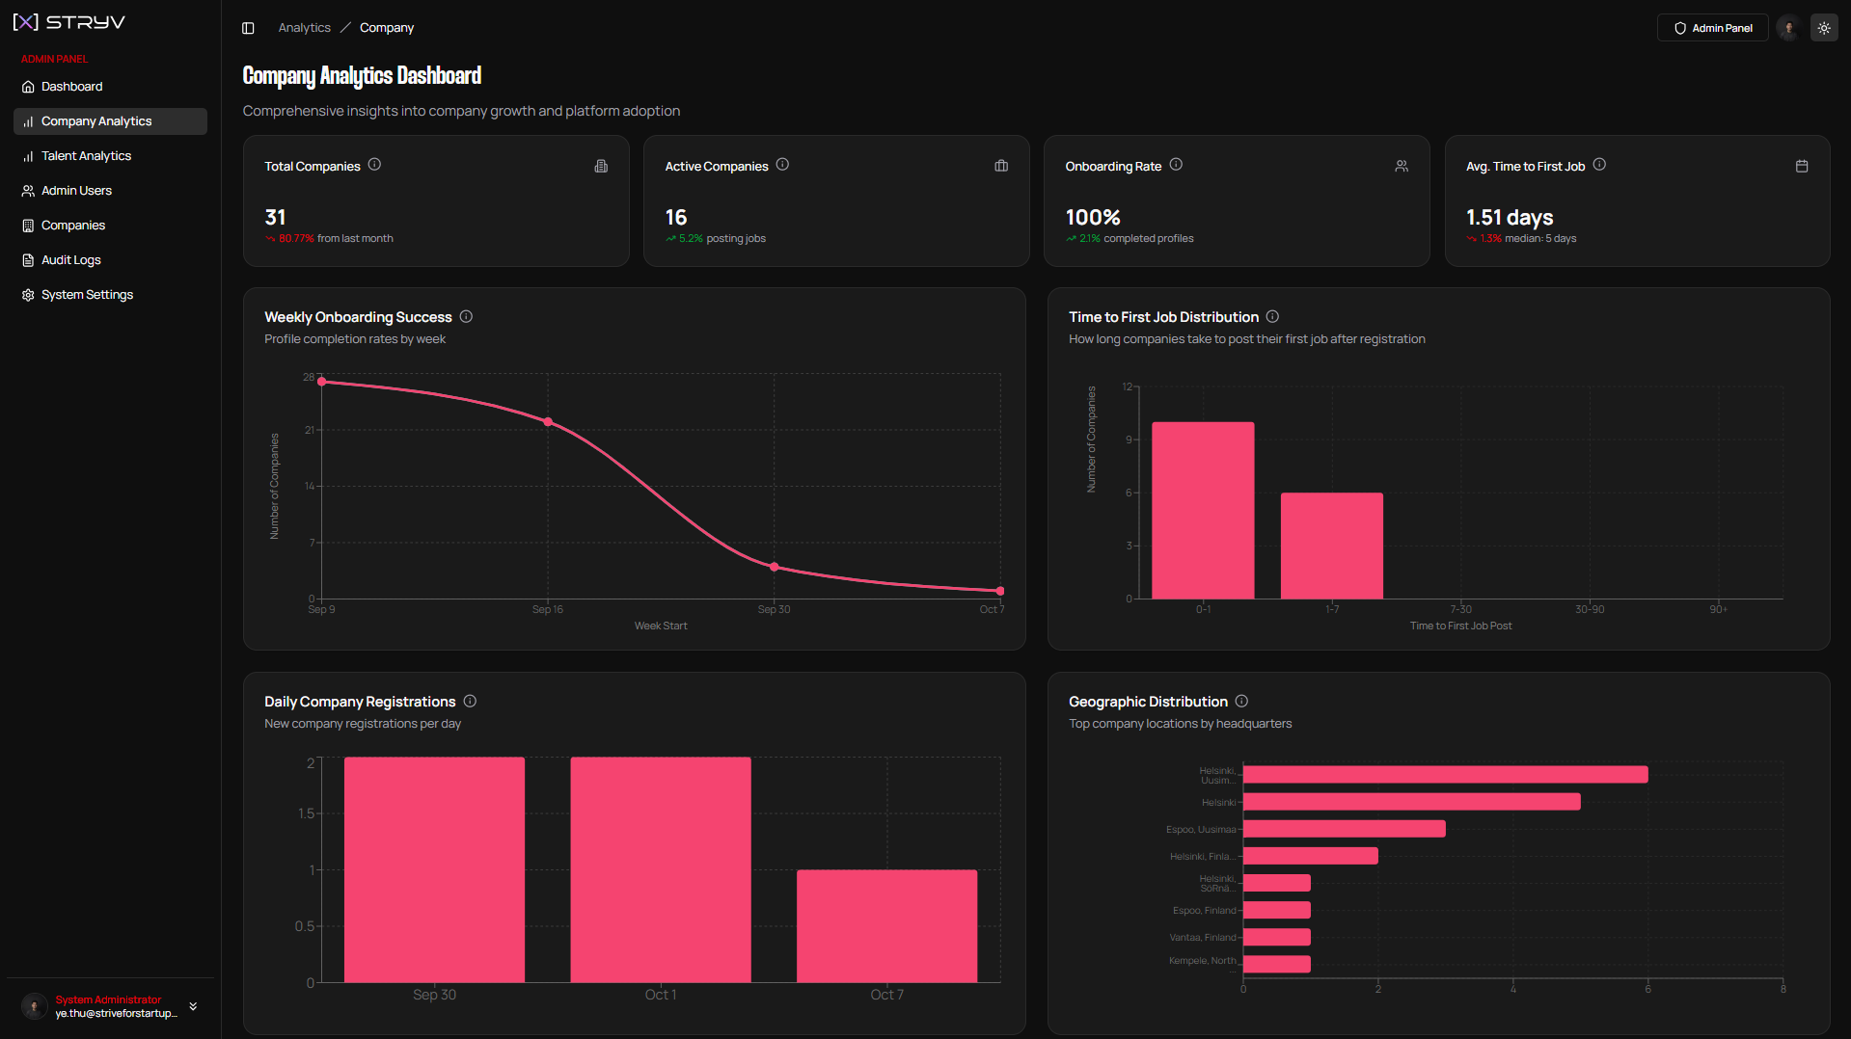This screenshot has width=1851, height=1039.
Task: Click the Helsinki, Uusim... geographic bar
Action: 1446,774
